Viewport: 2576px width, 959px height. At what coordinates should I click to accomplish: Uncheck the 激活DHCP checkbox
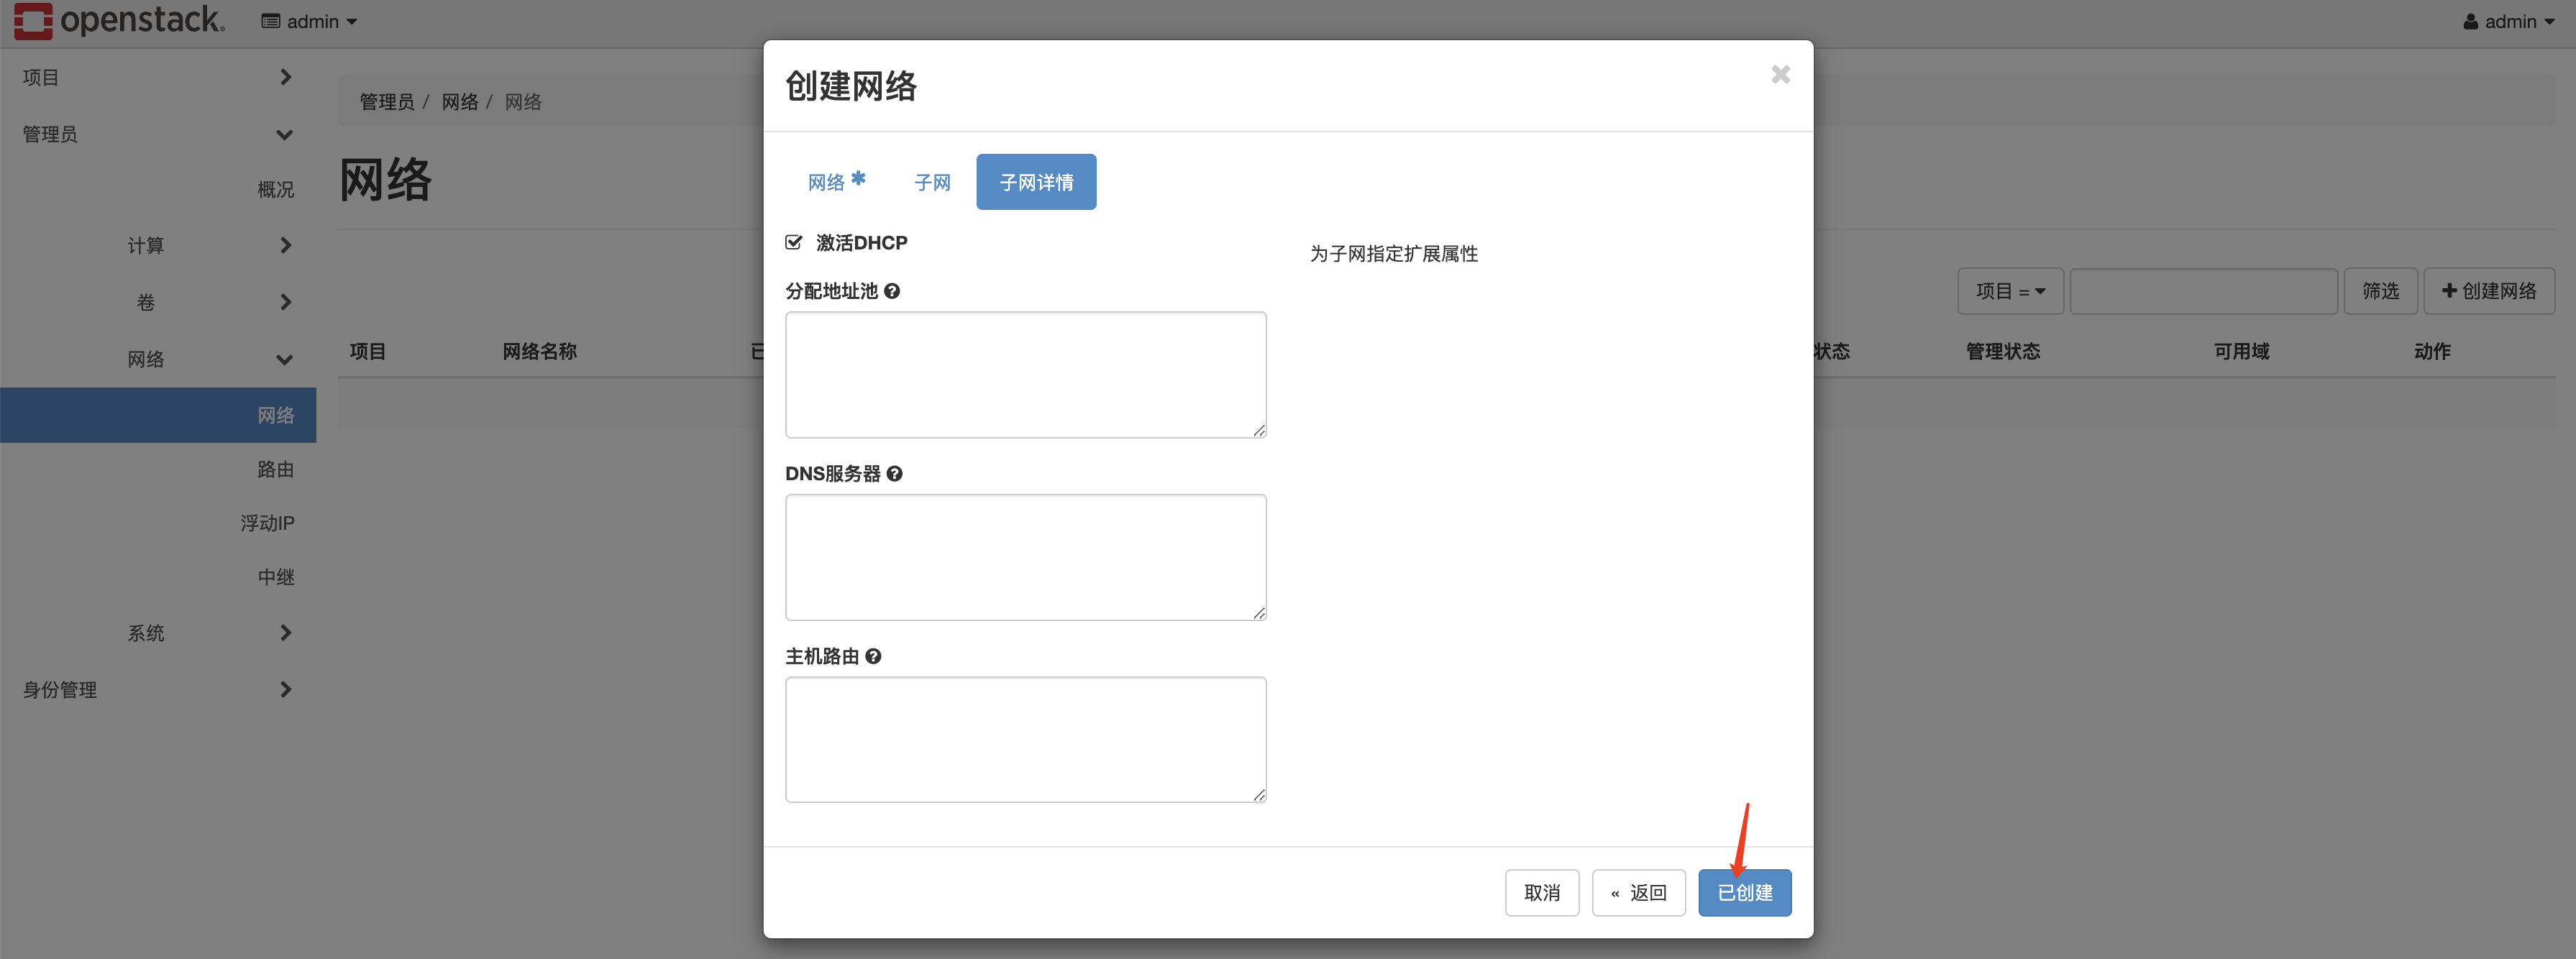pos(794,242)
